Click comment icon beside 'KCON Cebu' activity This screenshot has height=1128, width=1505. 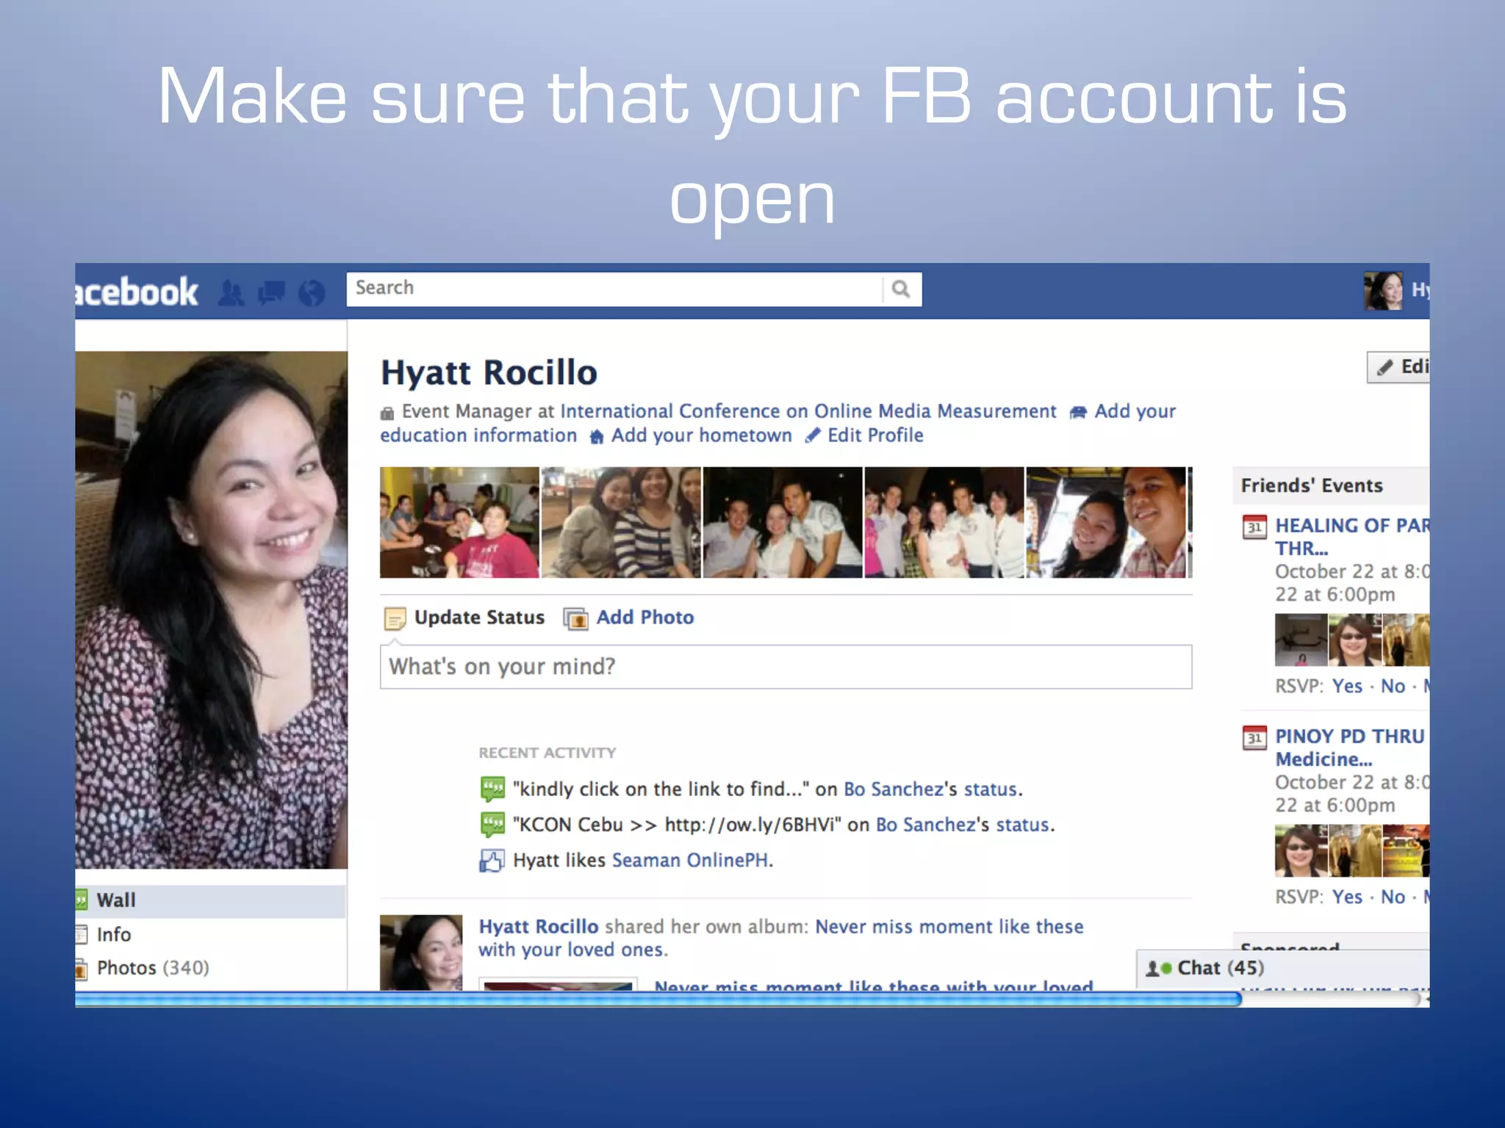492,825
